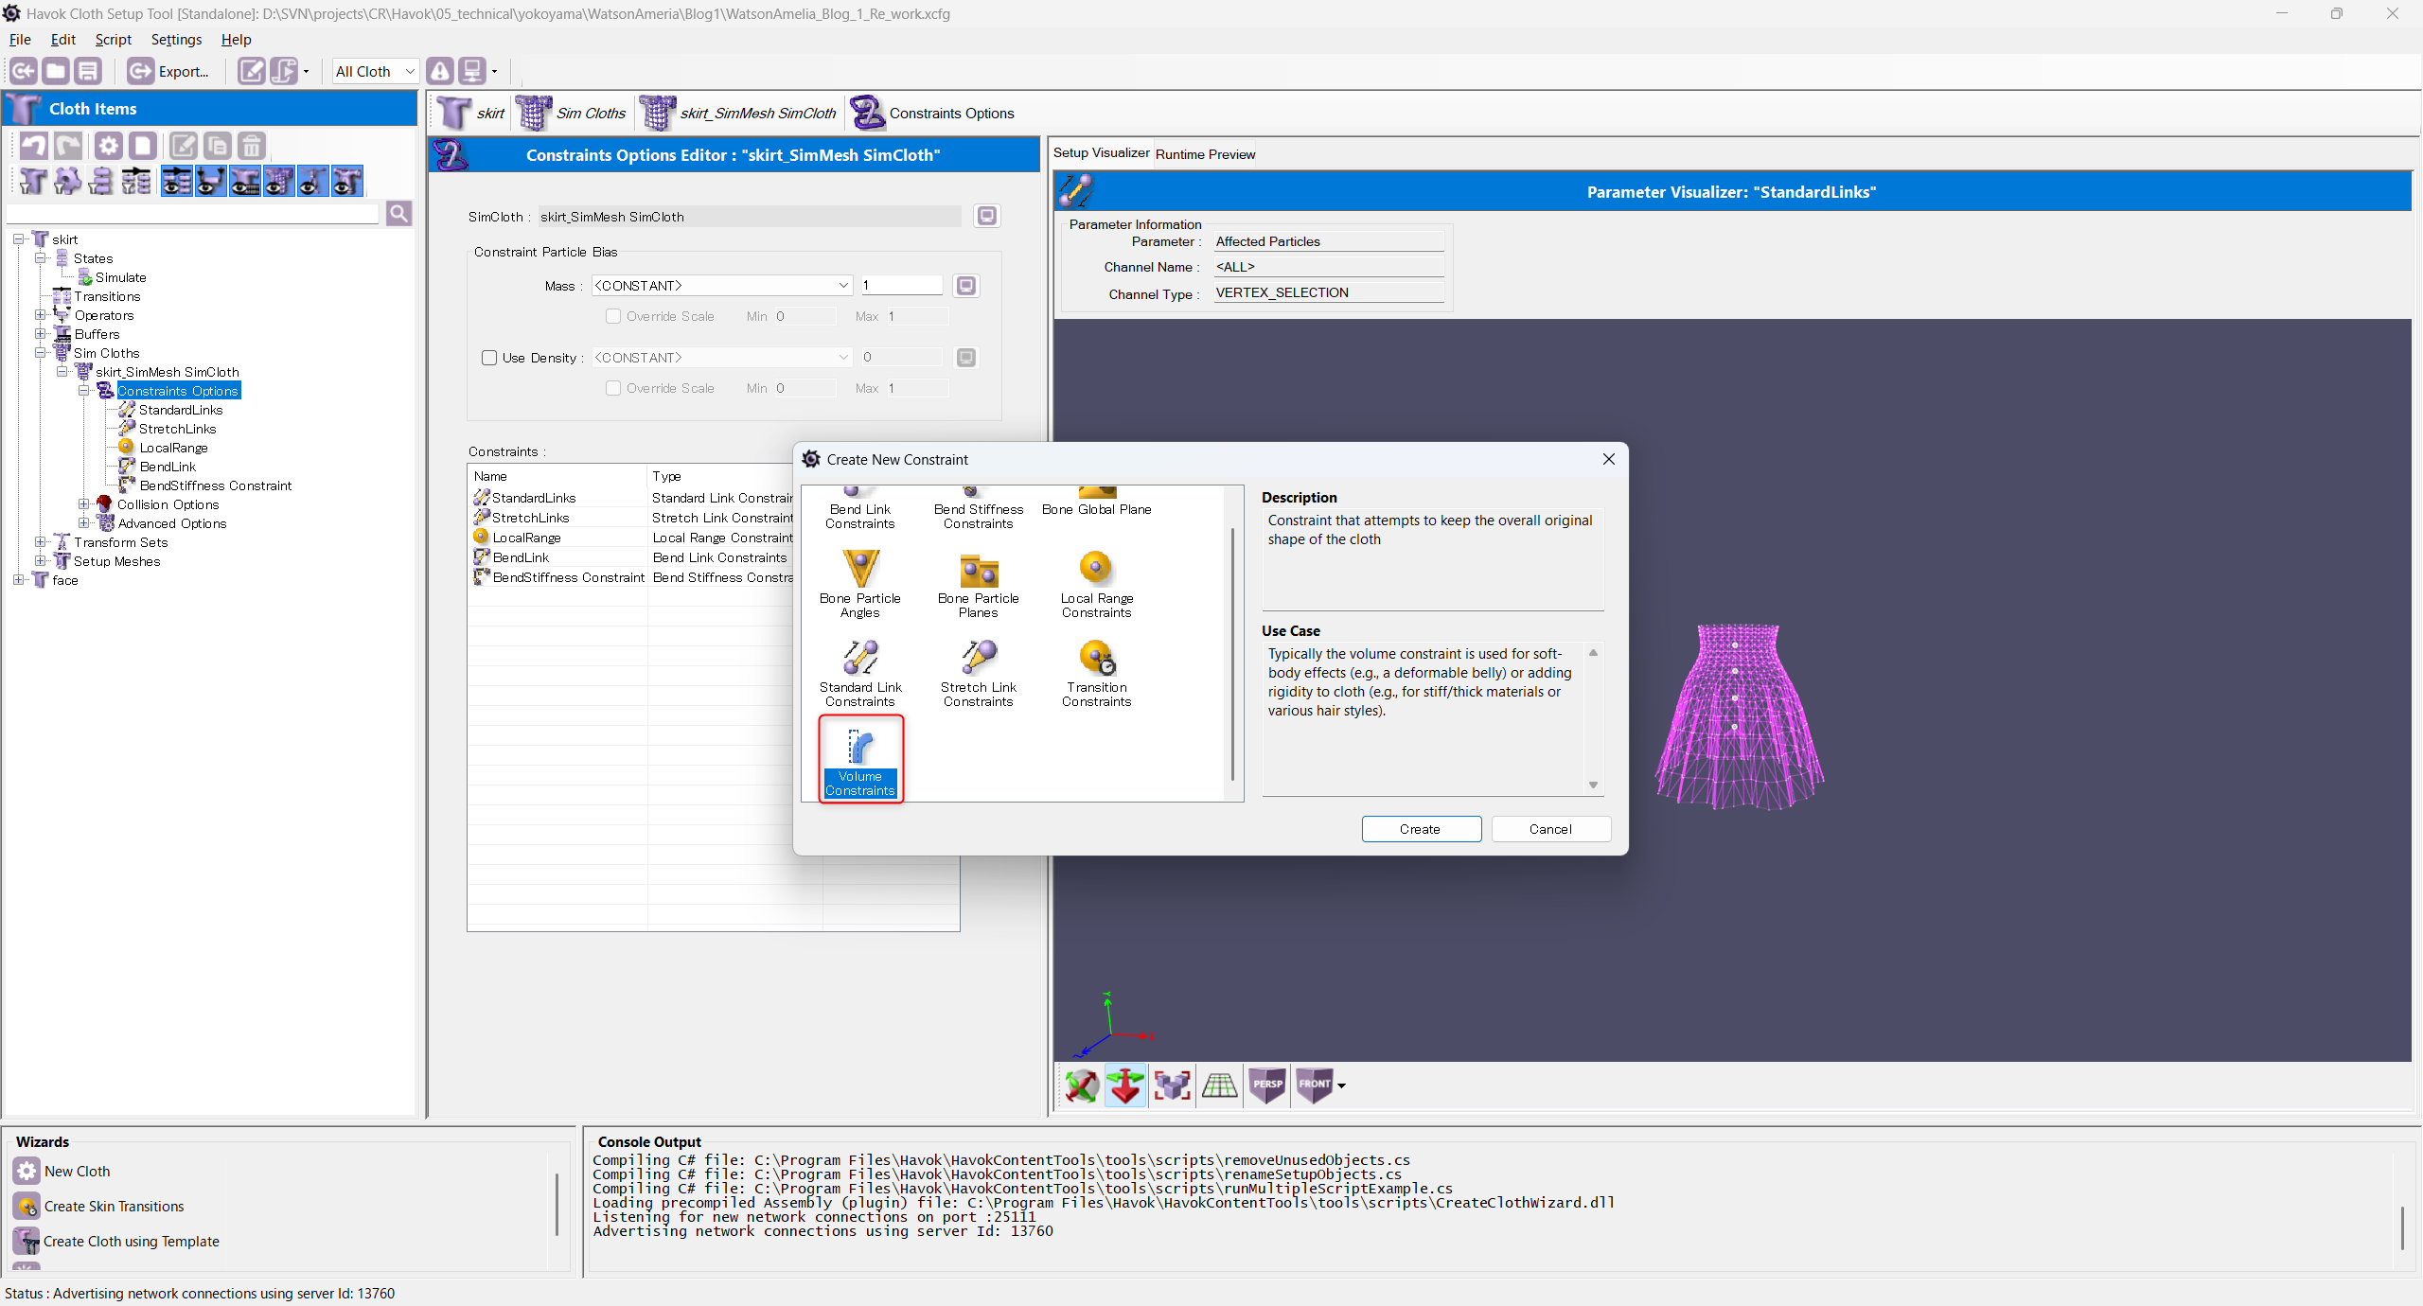Screen dimensions: 2423x1306
Task: Click the Cancel button in dialog
Action: pos(1550,829)
